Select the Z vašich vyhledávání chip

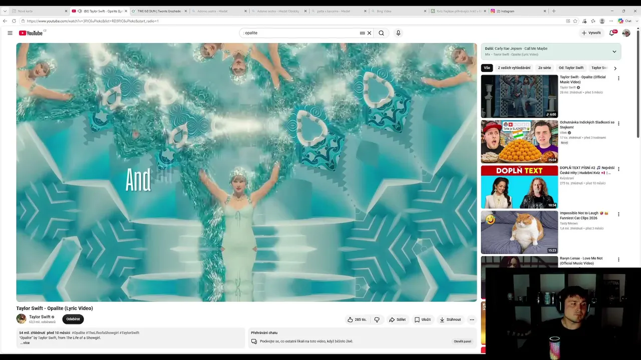(x=514, y=68)
